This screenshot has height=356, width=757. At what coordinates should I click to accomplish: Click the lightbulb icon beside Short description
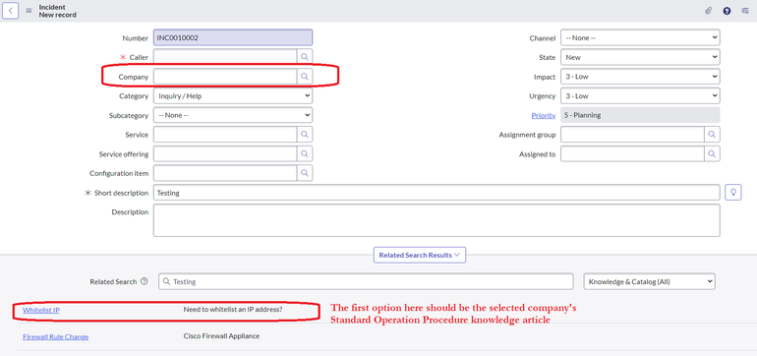733,192
